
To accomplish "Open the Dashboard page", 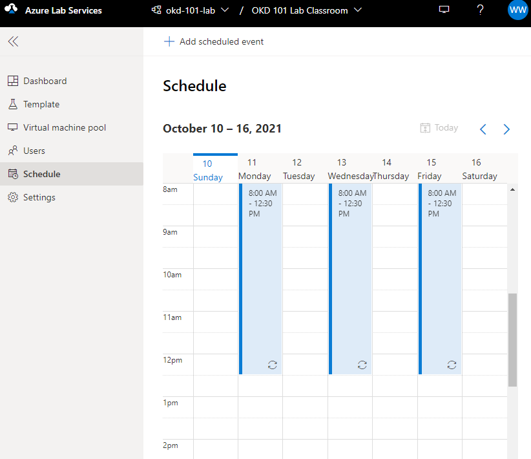I will tap(72, 81).
